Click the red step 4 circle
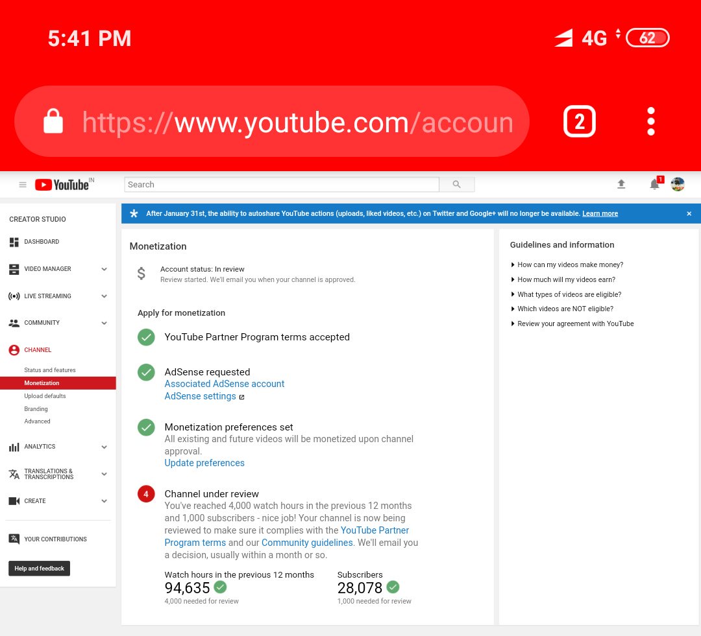The image size is (701, 636). click(x=146, y=494)
